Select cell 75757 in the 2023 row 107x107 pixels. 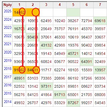point(60,29)
